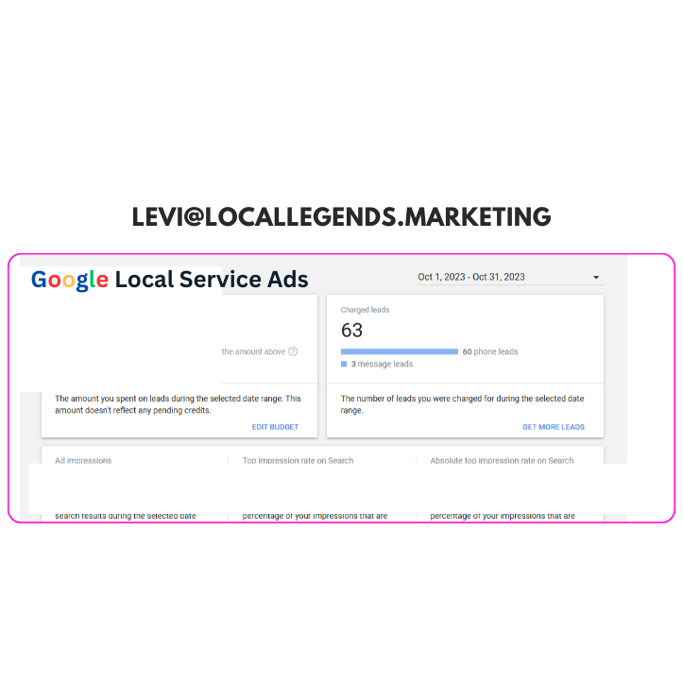Click the 3 message leads label
The height and width of the screenshot is (683, 683).
[x=382, y=364]
